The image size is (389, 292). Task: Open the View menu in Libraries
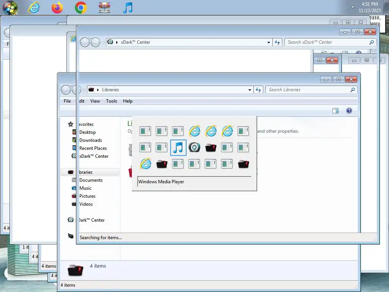[95, 101]
